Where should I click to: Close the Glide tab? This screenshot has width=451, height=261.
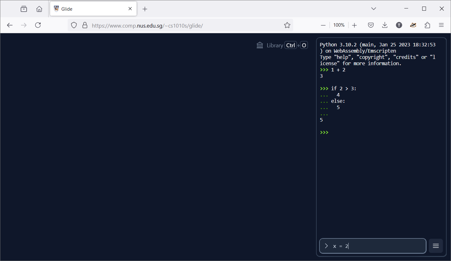coord(130,9)
